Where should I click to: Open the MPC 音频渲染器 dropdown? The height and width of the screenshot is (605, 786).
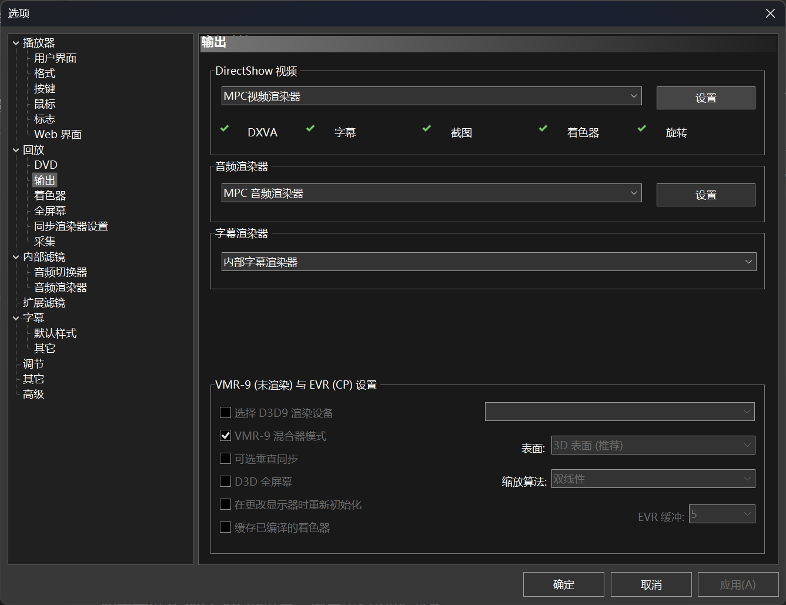431,193
